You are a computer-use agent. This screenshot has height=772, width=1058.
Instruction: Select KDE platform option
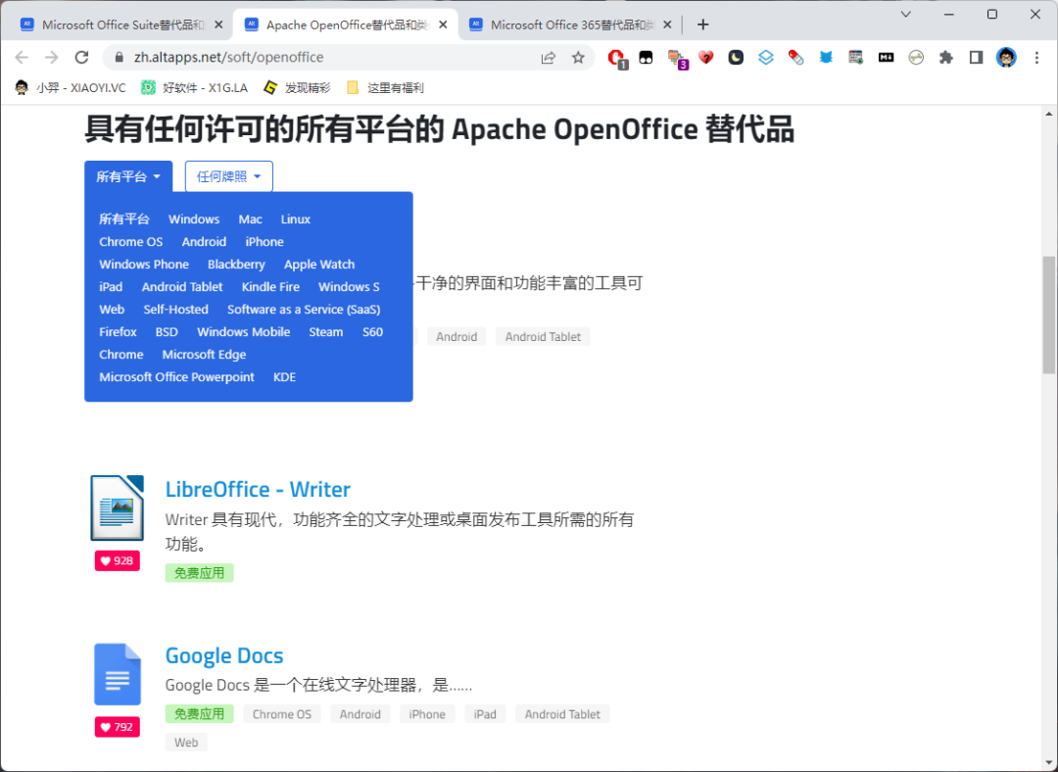pos(284,377)
